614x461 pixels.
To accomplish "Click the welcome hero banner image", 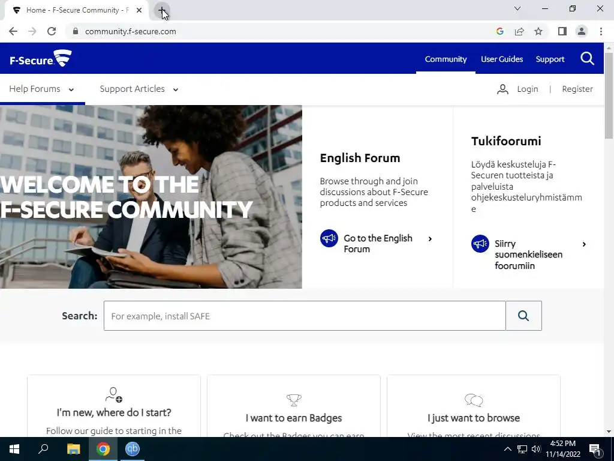I will coord(151,197).
